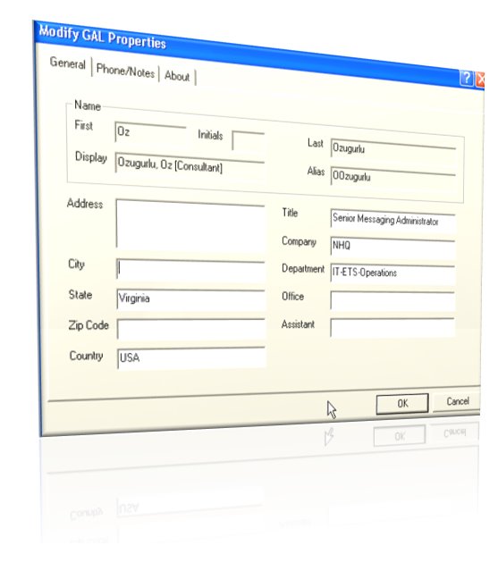Click the Display name field
Screen dimensions: 498x571
pyautogui.click(x=190, y=165)
